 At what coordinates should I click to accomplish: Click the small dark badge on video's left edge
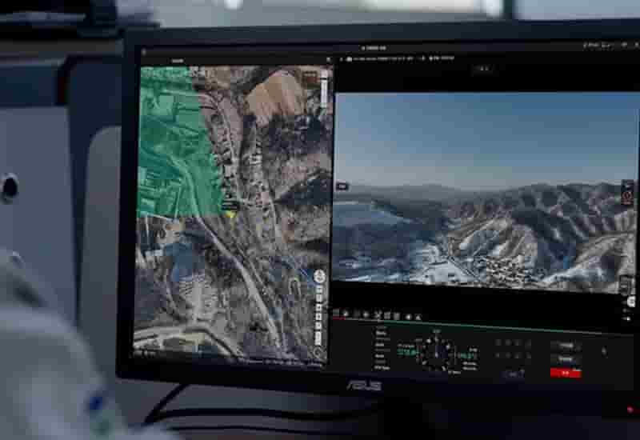tap(342, 187)
